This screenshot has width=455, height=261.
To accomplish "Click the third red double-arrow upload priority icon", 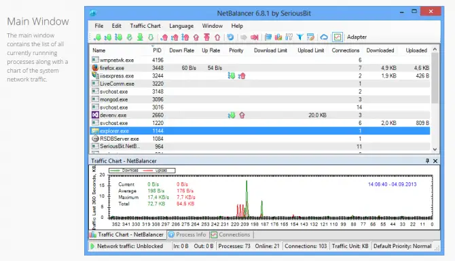I will click(185, 37).
